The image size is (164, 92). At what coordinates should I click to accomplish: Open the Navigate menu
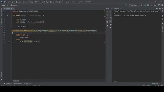click(x=19, y=2)
